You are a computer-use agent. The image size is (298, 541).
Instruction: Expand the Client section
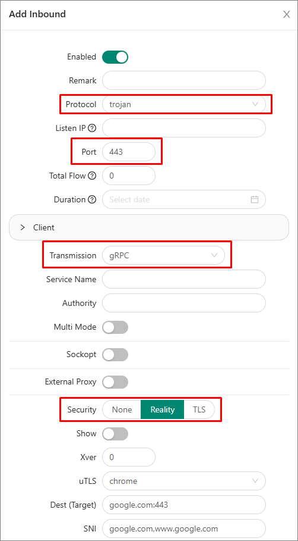[x=148, y=227]
